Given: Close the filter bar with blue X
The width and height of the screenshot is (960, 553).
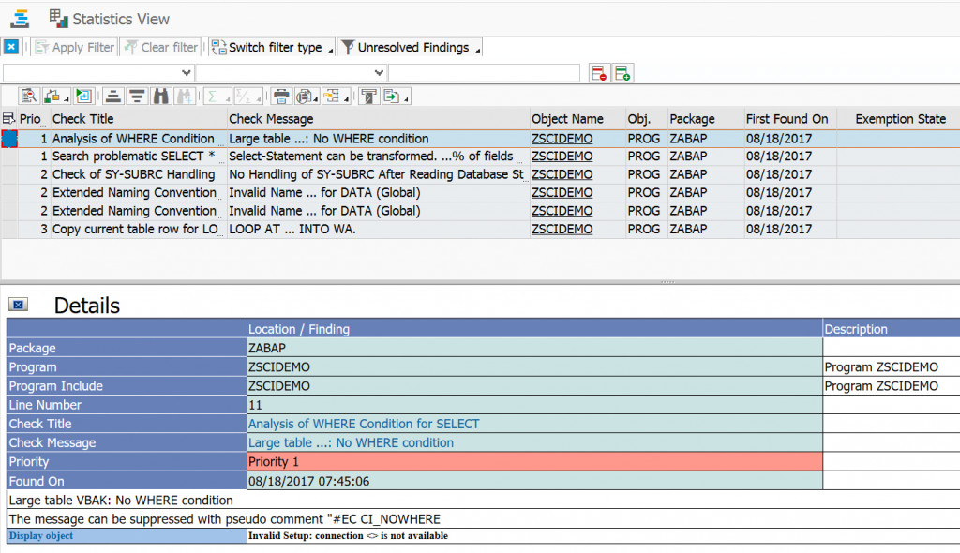Looking at the screenshot, I should [x=10, y=46].
